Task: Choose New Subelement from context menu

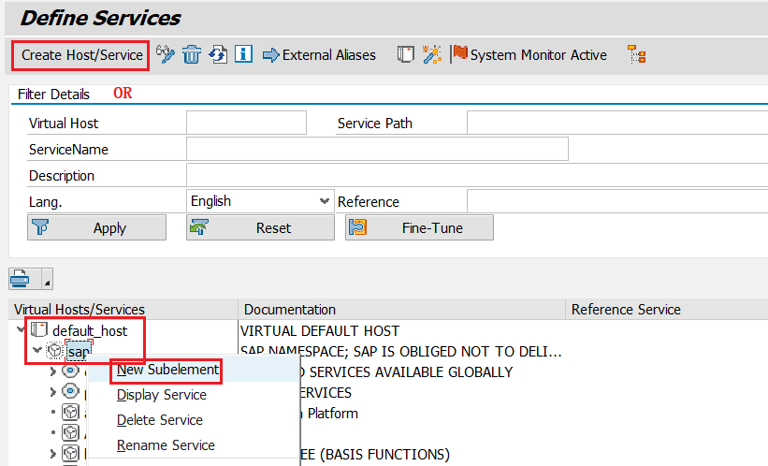Action: point(167,370)
